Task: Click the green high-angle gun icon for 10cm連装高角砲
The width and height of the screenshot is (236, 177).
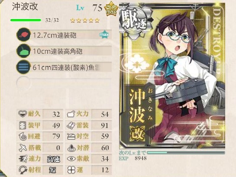Action: (23, 51)
